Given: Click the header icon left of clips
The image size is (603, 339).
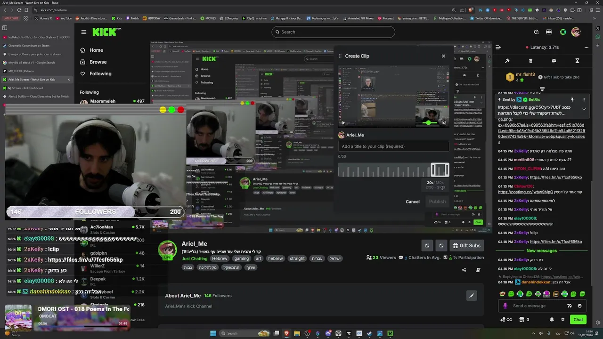Looking at the screenshot, I should point(536,32).
